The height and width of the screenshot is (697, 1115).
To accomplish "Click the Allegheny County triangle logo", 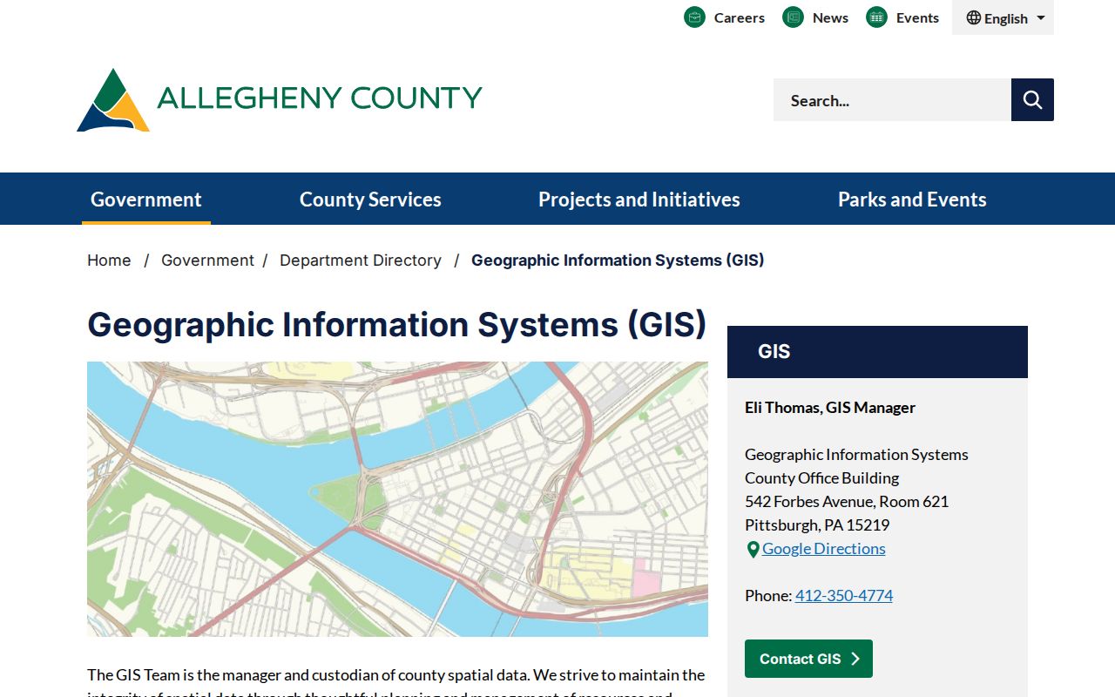I will pos(113,100).
